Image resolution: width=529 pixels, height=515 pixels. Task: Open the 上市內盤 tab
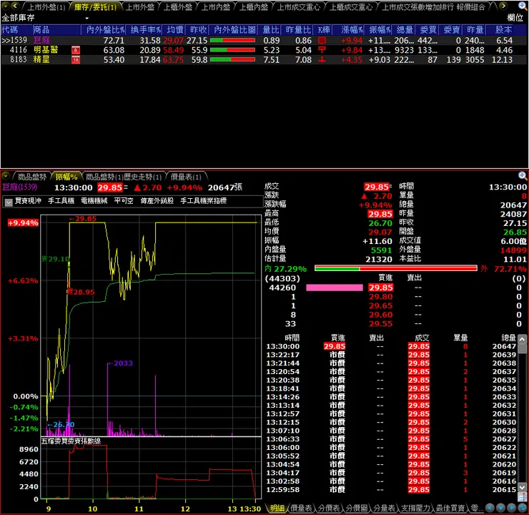(x=216, y=7)
